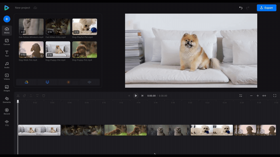The width and height of the screenshot is (280, 157).
Task: Switch to the Images tab
Action: (7, 88)
